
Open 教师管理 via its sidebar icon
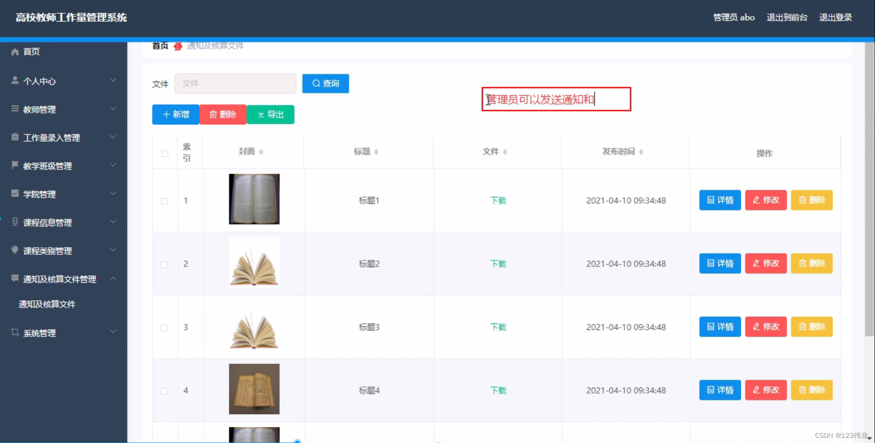15,108
